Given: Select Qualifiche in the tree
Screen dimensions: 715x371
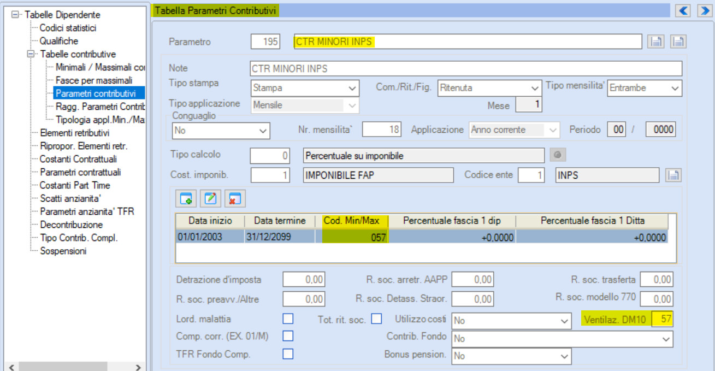Looking at the screenshot, I should (58, 41).
